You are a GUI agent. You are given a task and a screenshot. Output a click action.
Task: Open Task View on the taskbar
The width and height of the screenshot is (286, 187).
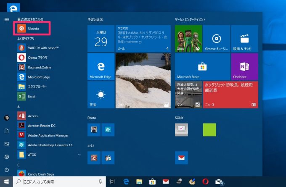[x=112, y=182]
